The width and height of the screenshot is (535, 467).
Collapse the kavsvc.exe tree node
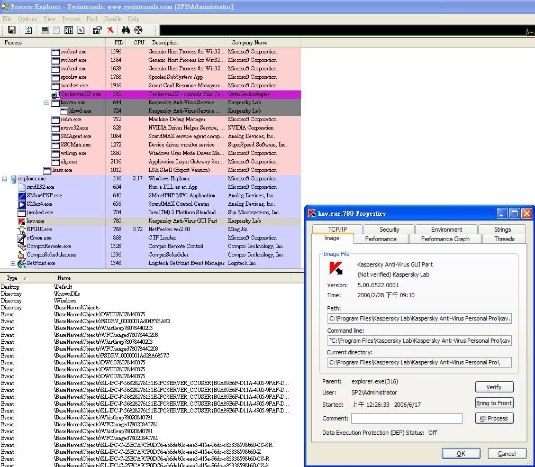[x=47, y=103]
